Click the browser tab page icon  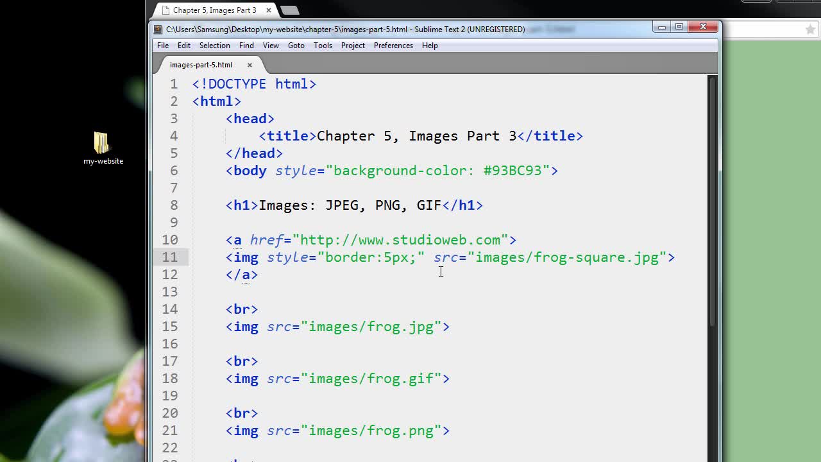click(x=165, y=10)
